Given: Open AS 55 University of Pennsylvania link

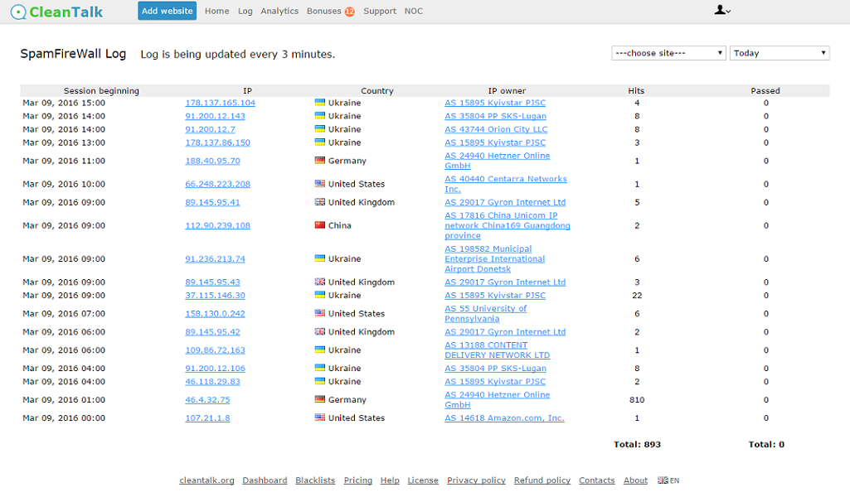Looking at the screenshot, I should click(x=486, y=313).
